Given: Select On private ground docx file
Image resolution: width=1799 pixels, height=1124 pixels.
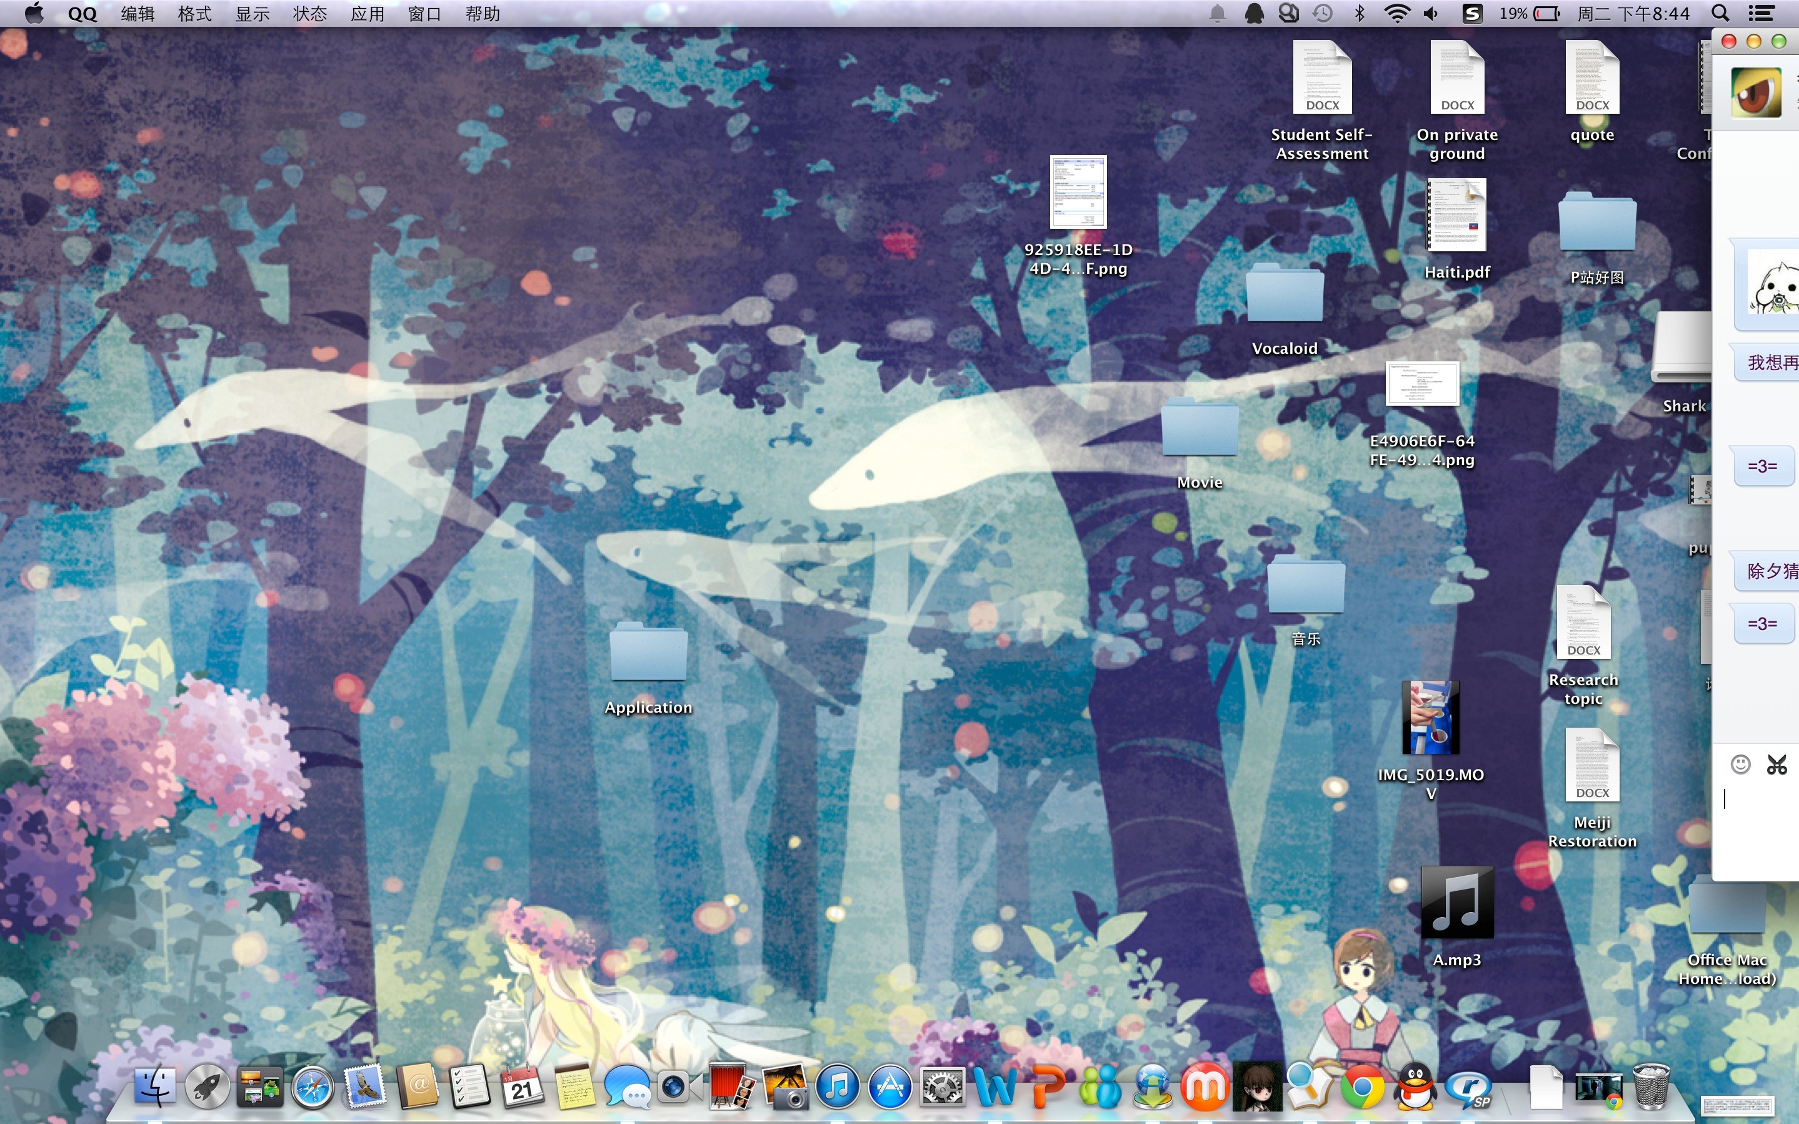Looking at the screenshot, I should point(1457,101).
